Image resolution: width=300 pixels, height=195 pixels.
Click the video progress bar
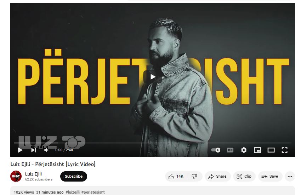click(153, 143)
